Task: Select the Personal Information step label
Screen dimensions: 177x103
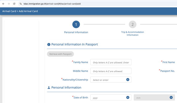Action: pos(76,32)
